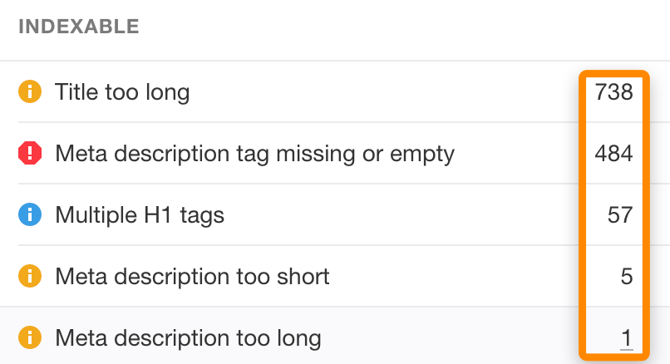Click the 484 count for missing meta descriptions
Image resolution: width=670 pixels, height=364 pixels.
614,154
